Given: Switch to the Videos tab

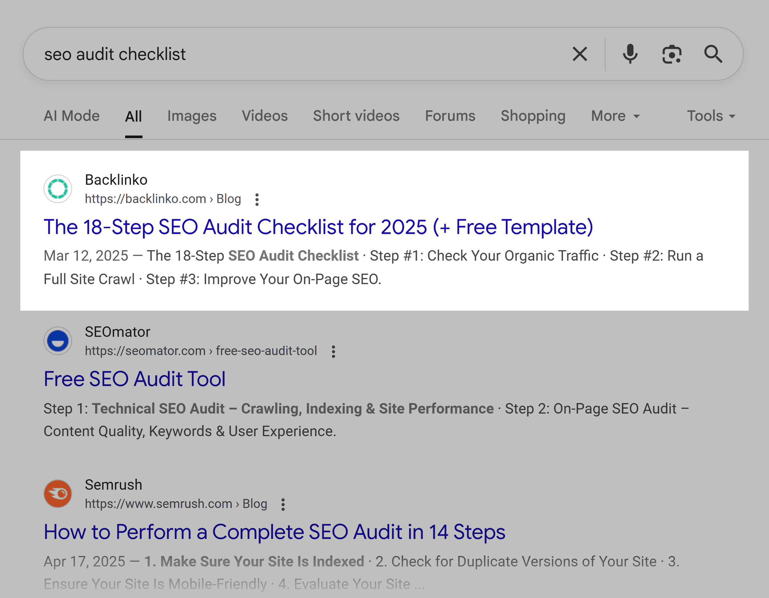Looking at the screenshot, I should click(x=265, y=116).
